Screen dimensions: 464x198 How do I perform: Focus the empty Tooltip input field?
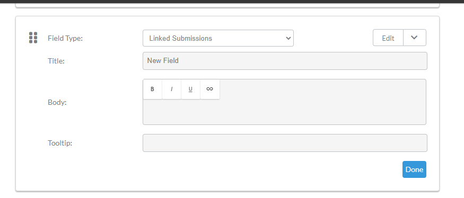point(285,143)
